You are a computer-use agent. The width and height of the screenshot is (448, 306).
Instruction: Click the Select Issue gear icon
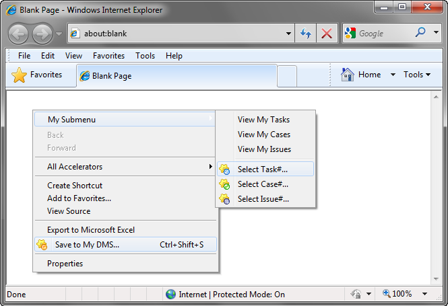pyautogui.click(x=224, y=199)
